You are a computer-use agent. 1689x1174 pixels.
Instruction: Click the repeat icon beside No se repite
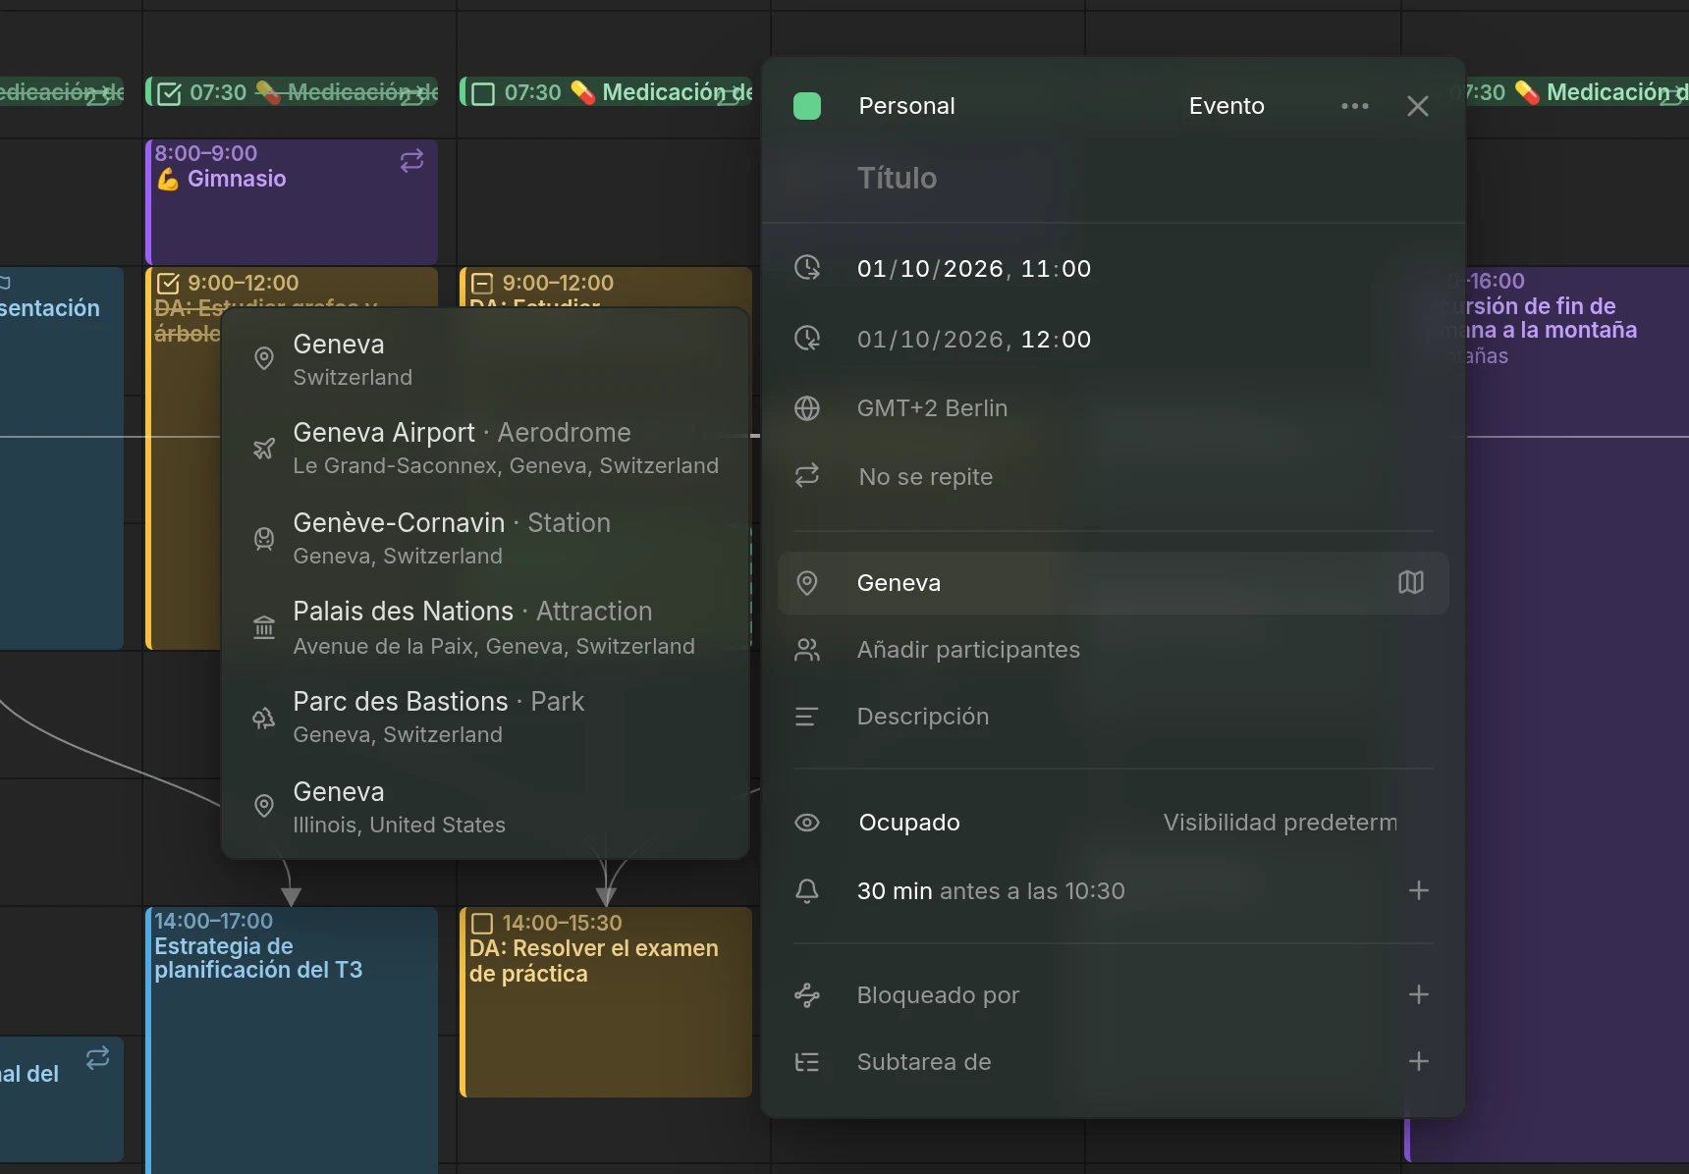pos(807,477)
